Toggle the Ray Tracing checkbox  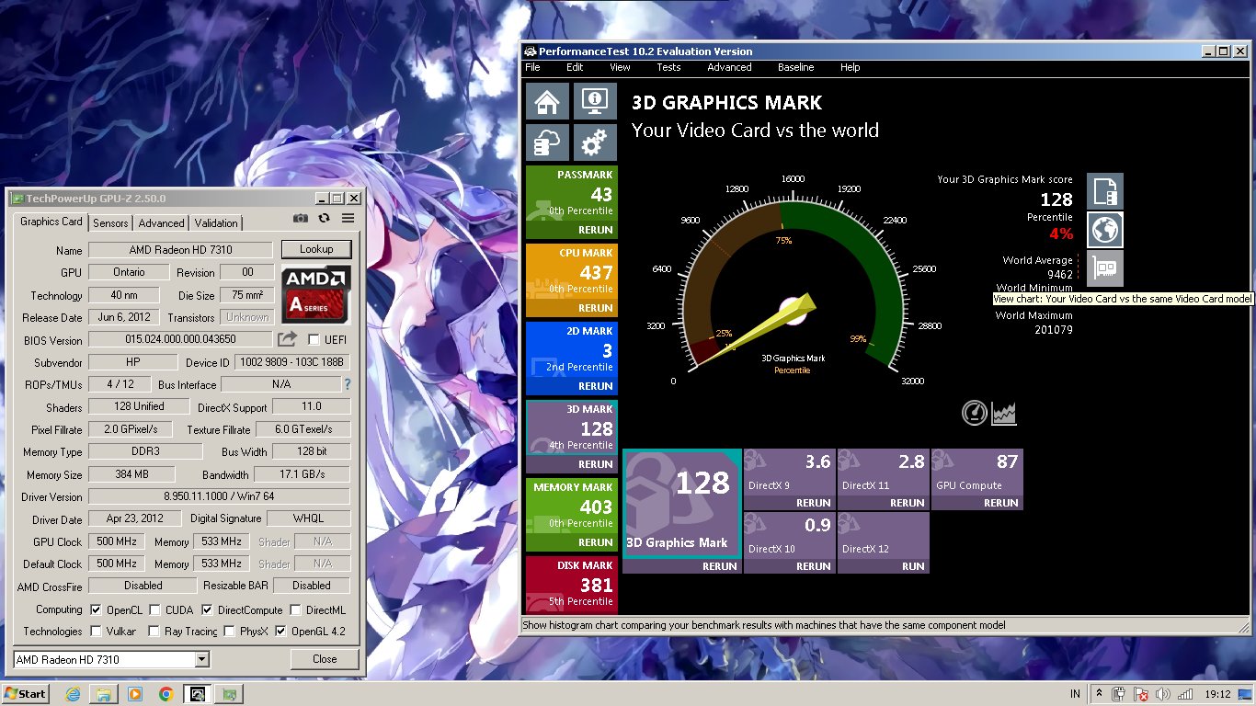[x=154, y=632]
